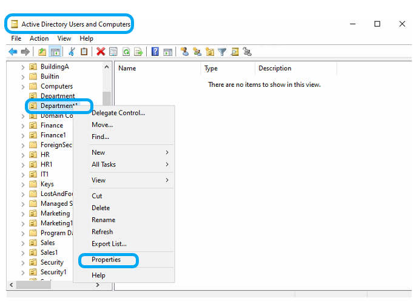Select Delete in the context menu
Viewport: 416px width, 301px height.
124,208
